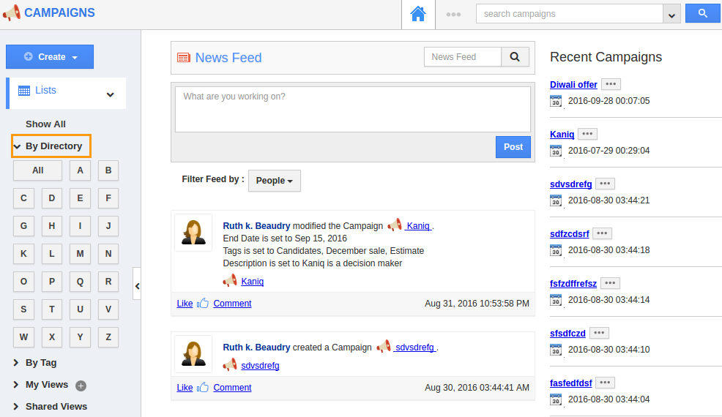The width and height of the screenshot is (722, 417).
Task: Click the blue search magnifier button
Action: click(702, 13)
